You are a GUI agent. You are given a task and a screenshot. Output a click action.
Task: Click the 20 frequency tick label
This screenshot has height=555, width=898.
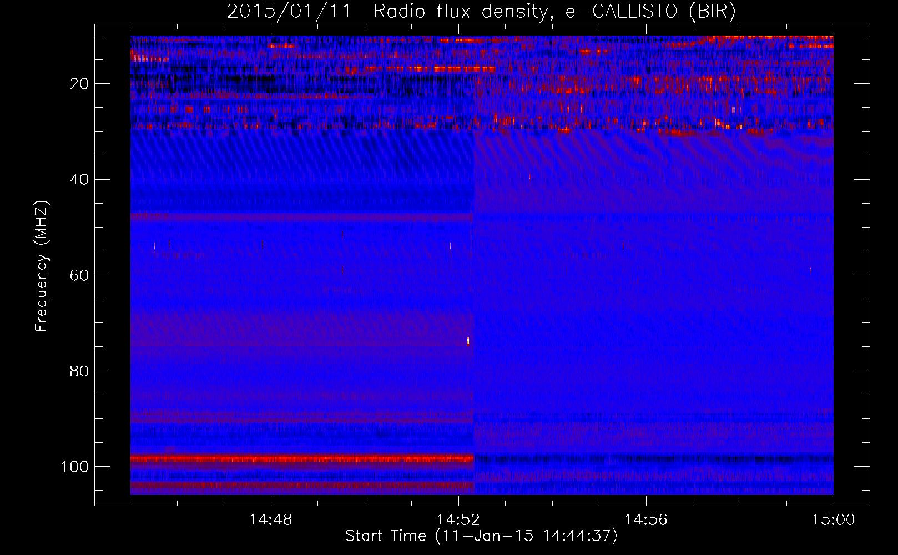pyautogui.click(x=79, y=84)
